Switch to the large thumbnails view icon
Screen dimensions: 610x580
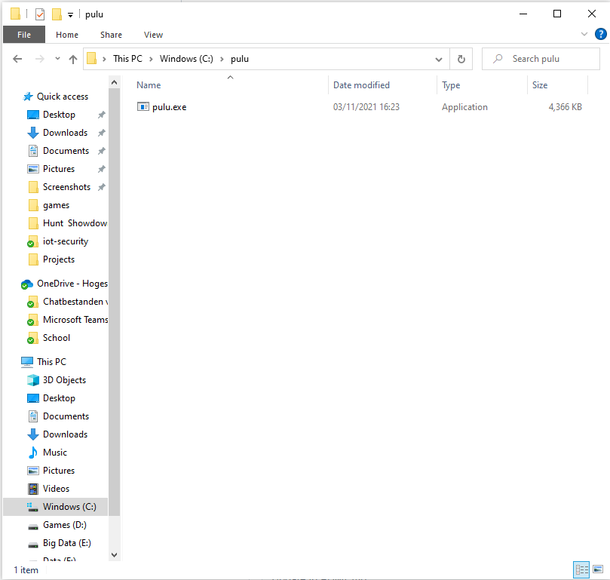click(x=598, y=569)
